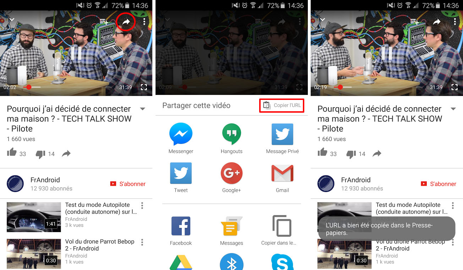Expand the video description beside the 02:19 player
The height and width of the screenshot is (270, 463).
[453, 109]
